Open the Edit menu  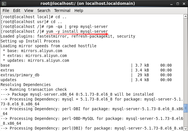17,11
